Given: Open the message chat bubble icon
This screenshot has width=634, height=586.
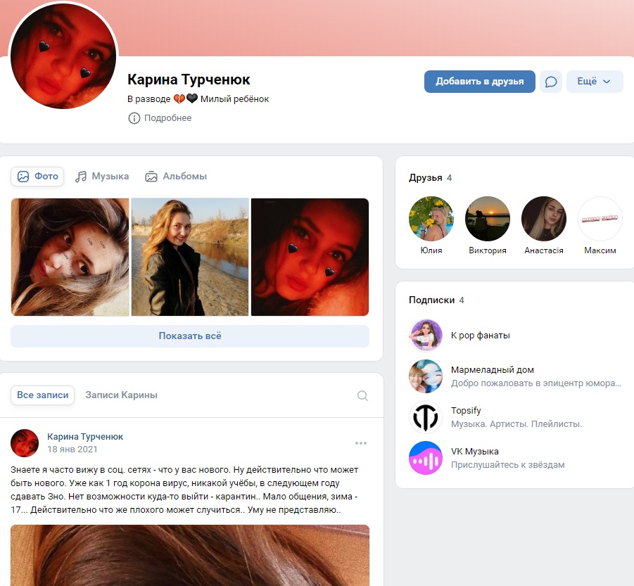Looking at the screenshot, I should [551, 82].
